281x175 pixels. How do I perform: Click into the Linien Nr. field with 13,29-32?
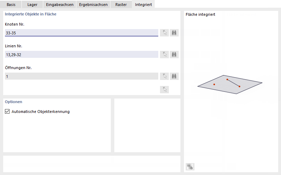81,54
